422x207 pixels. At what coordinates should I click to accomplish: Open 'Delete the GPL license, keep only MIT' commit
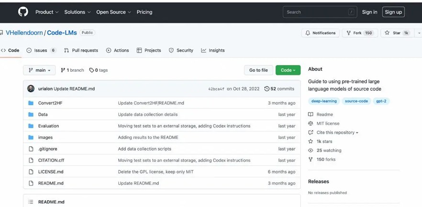[155, 172]
